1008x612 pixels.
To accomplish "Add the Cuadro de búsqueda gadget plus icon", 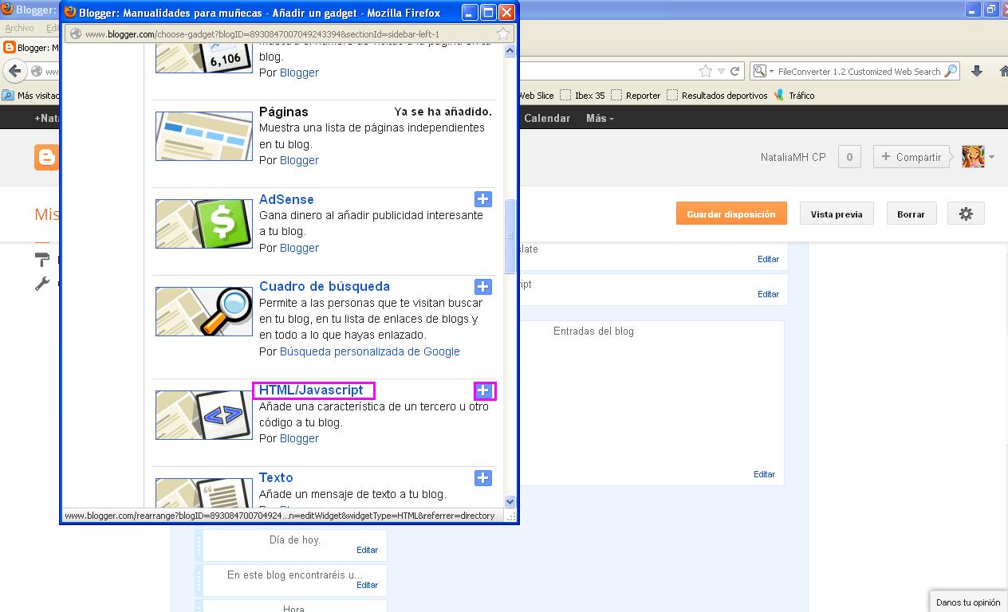I will 483,287.
